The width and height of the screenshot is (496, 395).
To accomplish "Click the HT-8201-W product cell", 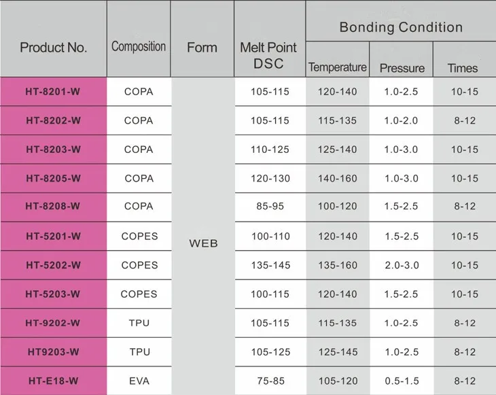I will 54,92.
